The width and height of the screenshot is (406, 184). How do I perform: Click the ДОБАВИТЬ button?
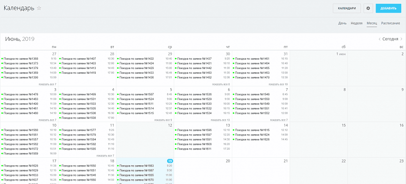pos(388,8)
